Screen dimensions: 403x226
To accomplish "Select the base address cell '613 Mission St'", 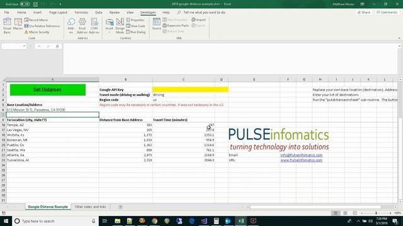I will coord(52,110).
